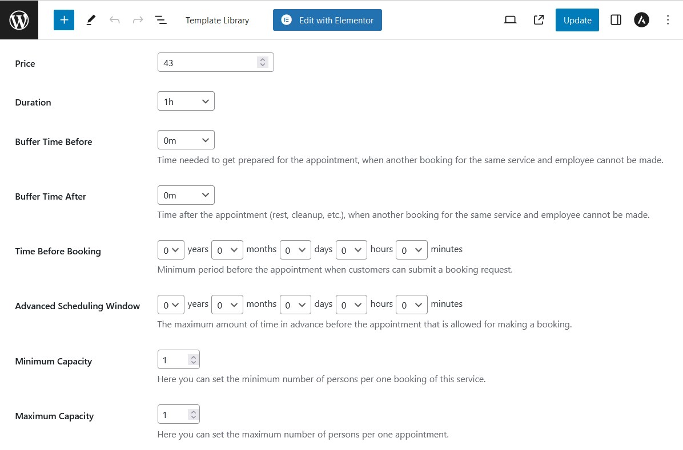
Task: Click the redo arrow icon
Action: [x=138, y=20]
